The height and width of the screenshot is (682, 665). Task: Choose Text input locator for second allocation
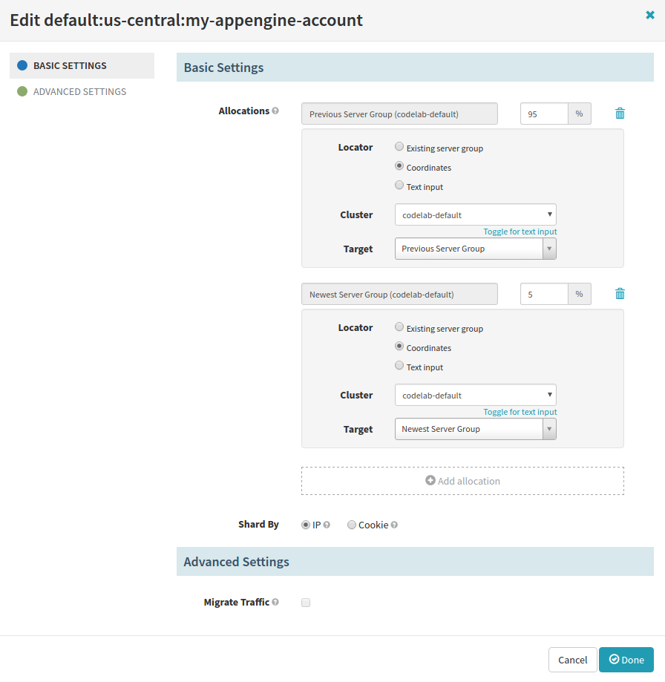tap(399, 366)
